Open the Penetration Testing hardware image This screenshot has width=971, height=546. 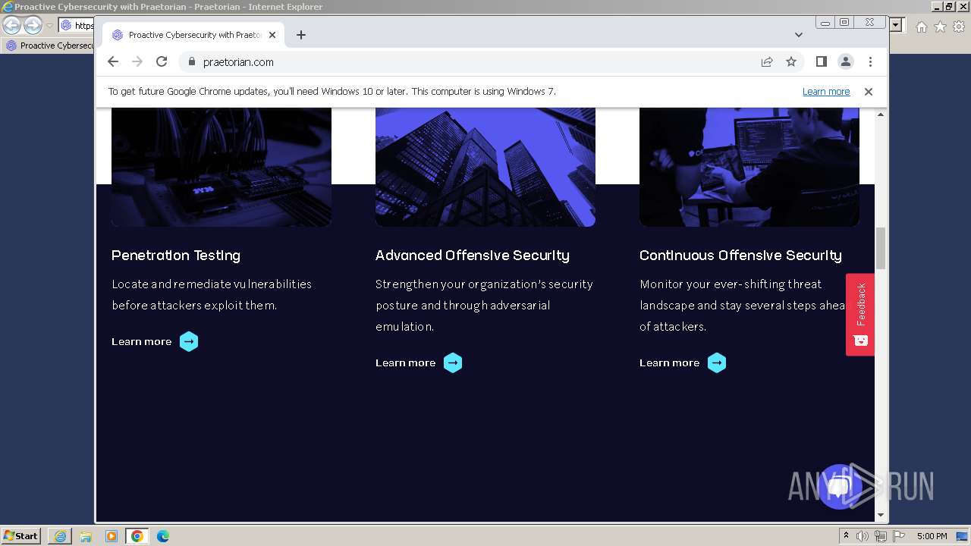coord(222,167)
